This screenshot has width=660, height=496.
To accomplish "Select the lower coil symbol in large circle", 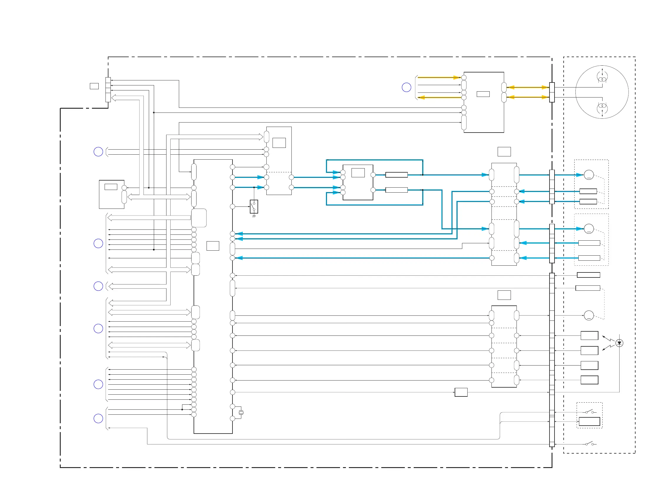I will (602, 108).
